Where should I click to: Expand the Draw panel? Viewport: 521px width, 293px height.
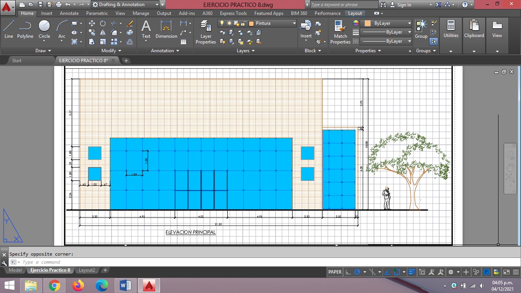point(43,51)
